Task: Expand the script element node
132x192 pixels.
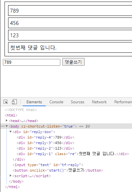Action: 11,175
